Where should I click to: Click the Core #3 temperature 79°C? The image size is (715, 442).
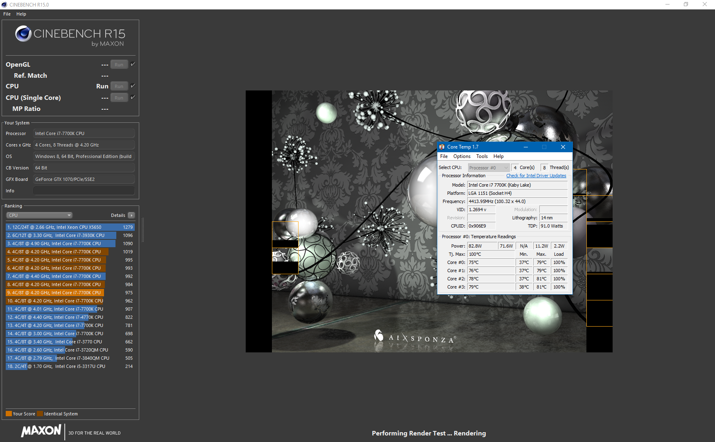point(491,287)
